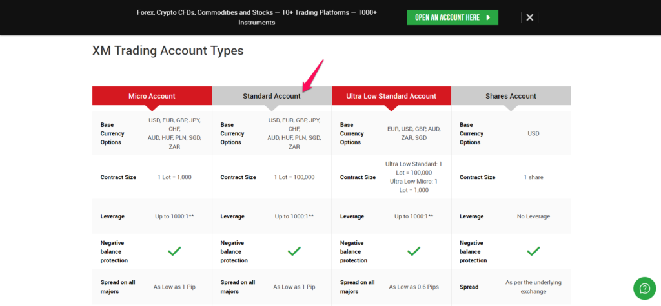Image resolution: width=661 pixels, height=306 pixels.
Task: Click the '1 share' contract size value
Action: (533, 177)
